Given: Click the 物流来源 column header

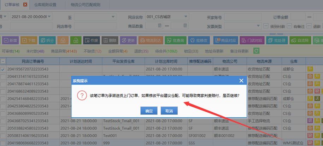Looking at the screenshot, I should click(x=264, y=61).
